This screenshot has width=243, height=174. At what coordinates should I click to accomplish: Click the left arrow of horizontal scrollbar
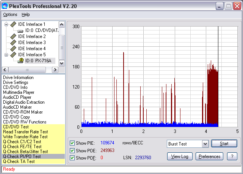(x=5, y=70)
